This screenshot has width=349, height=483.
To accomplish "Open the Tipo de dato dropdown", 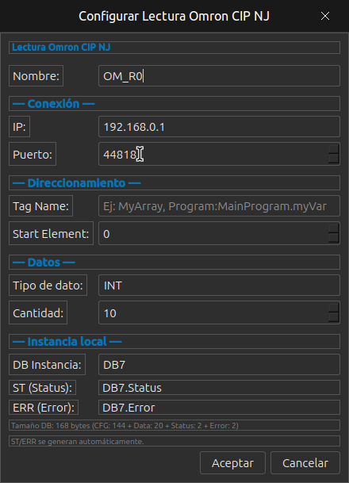I will (219, 286).
